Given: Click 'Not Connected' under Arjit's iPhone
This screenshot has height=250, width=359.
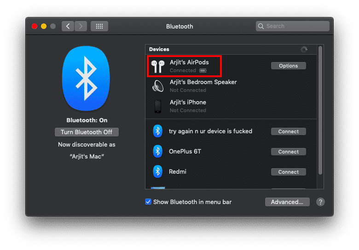Looking at the screenshot, I should tap(188, 110).
